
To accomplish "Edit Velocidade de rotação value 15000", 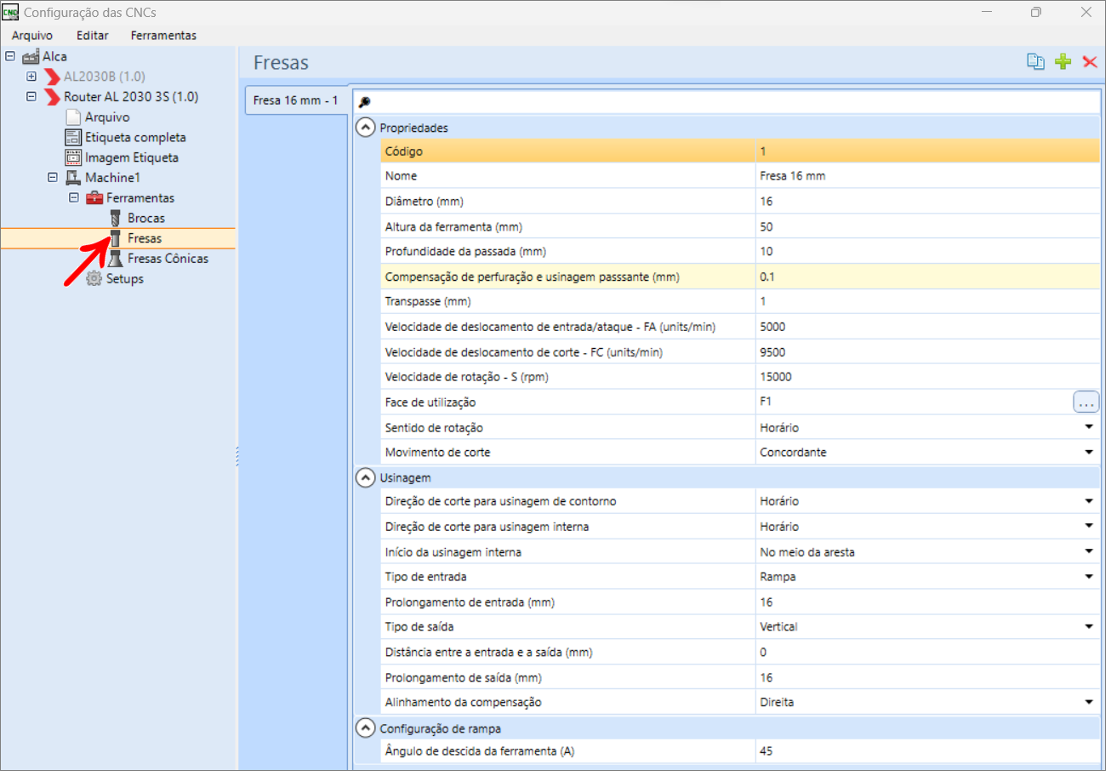I will pos(927,378).
